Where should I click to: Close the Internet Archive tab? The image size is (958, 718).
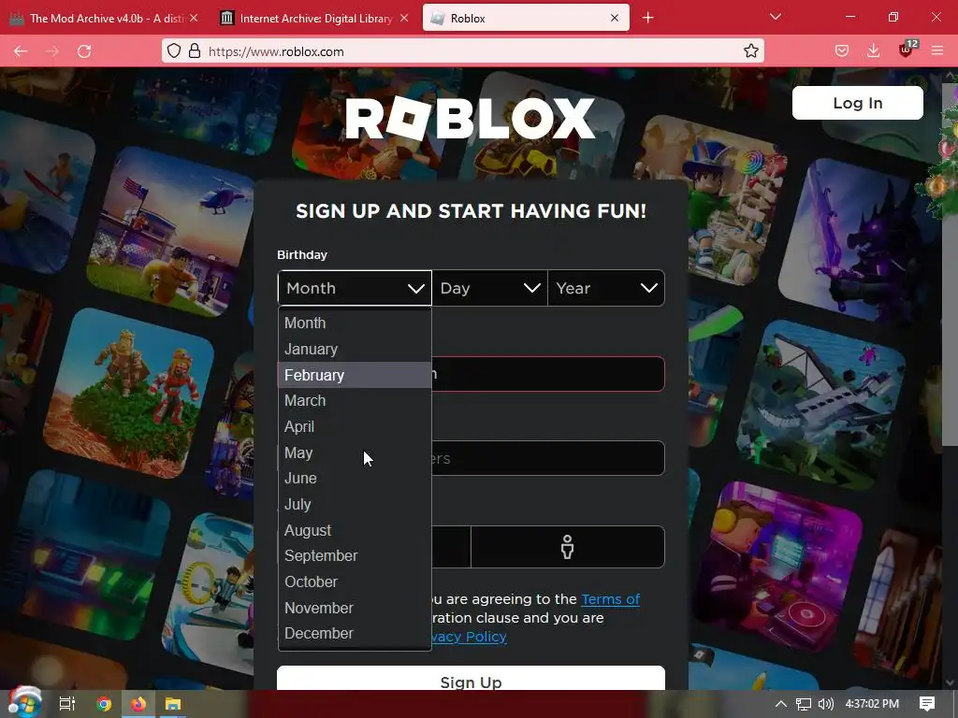404,19
